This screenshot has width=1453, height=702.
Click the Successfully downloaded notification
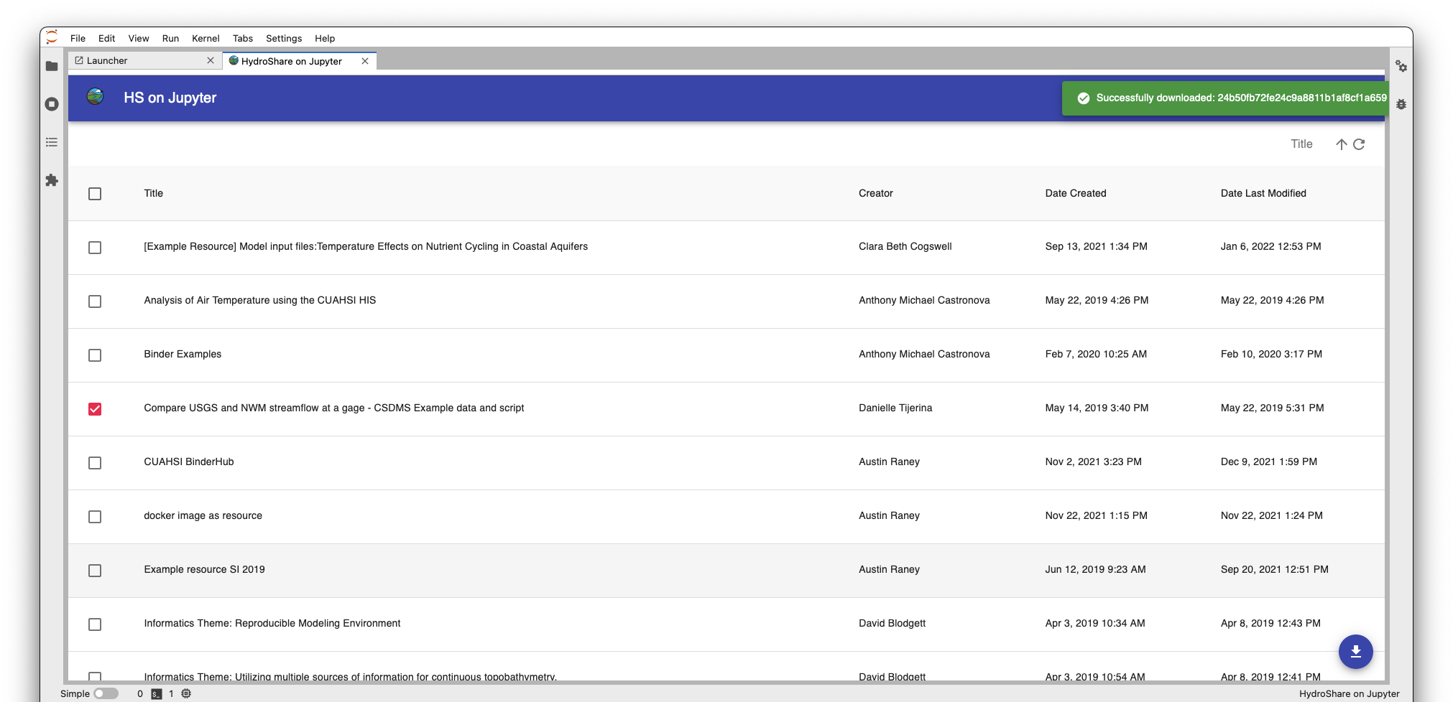1225,98
